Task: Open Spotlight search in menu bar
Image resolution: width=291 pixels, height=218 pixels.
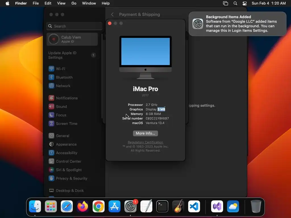Action: (x=235, y=3)
